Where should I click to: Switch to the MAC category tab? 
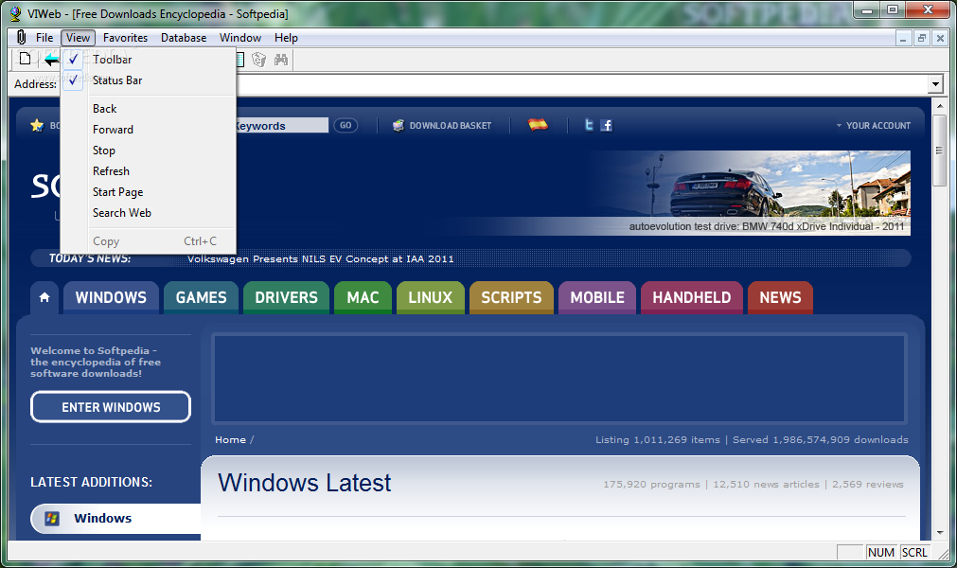tap(363, 298)
